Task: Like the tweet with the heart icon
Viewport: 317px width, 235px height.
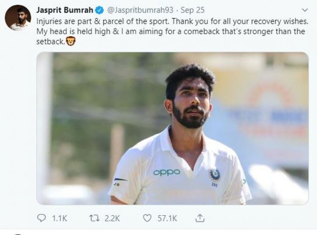Action: (x=147, y=218)
